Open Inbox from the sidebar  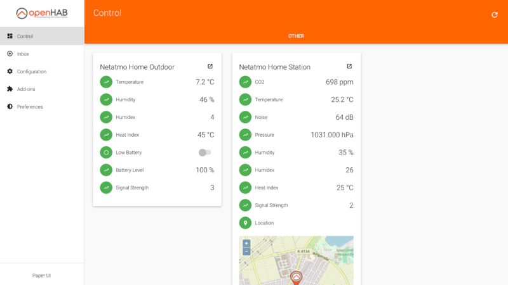point(23,54)
